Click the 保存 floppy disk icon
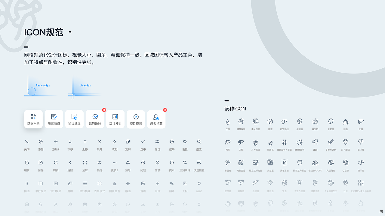Viewport: 385px width, 216px height. coord(41,163)
